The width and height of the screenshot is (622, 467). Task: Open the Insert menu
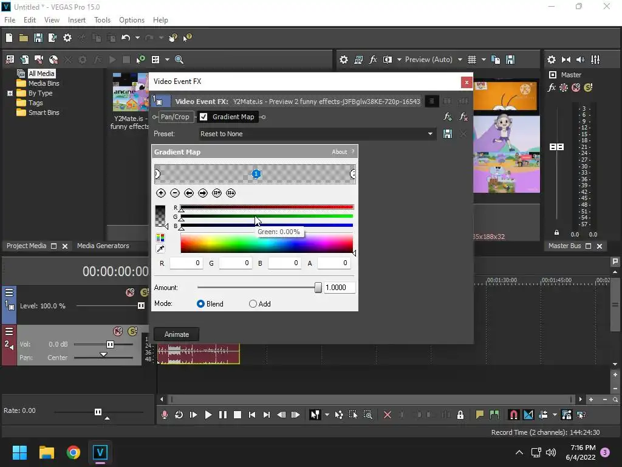pyautogui.click(x=77, y=20)
